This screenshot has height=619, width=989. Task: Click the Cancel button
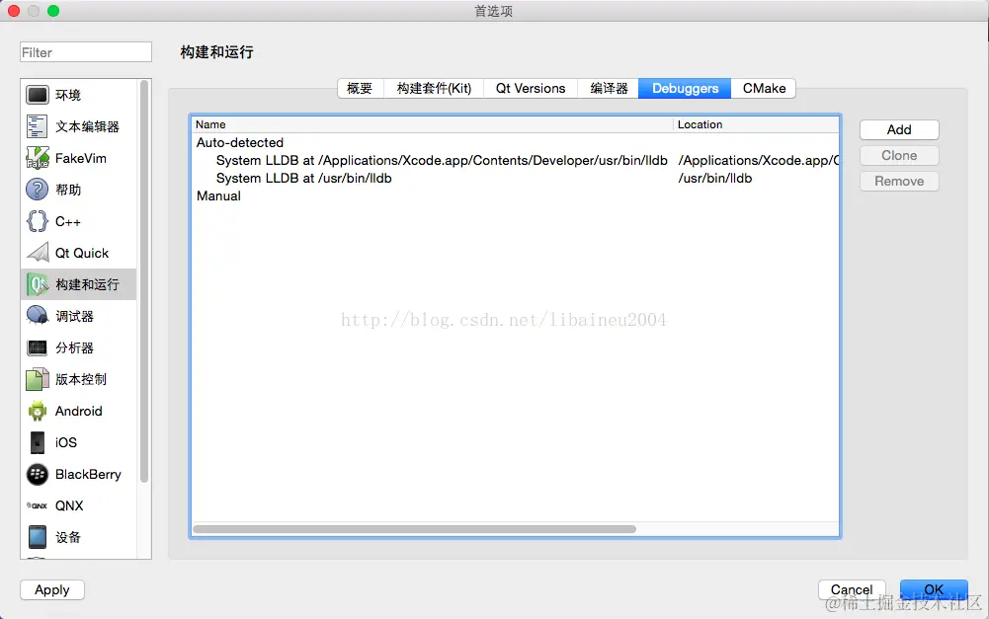pyautogui.click(x=852, y=590)
